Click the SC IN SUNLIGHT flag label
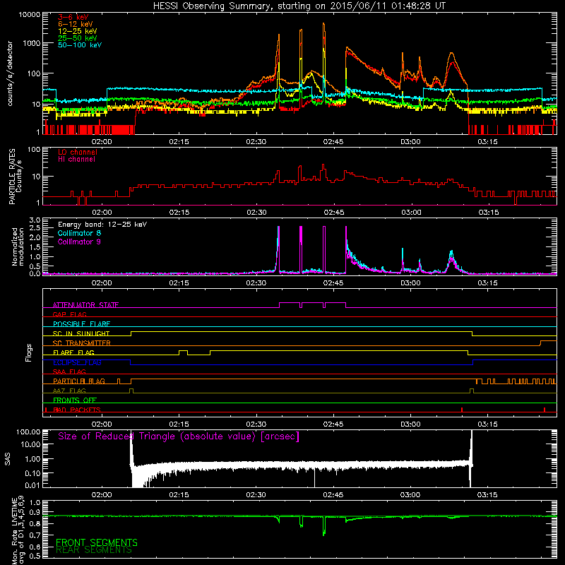This screenshot has width=565, height=565. click(x=81, y=333)
